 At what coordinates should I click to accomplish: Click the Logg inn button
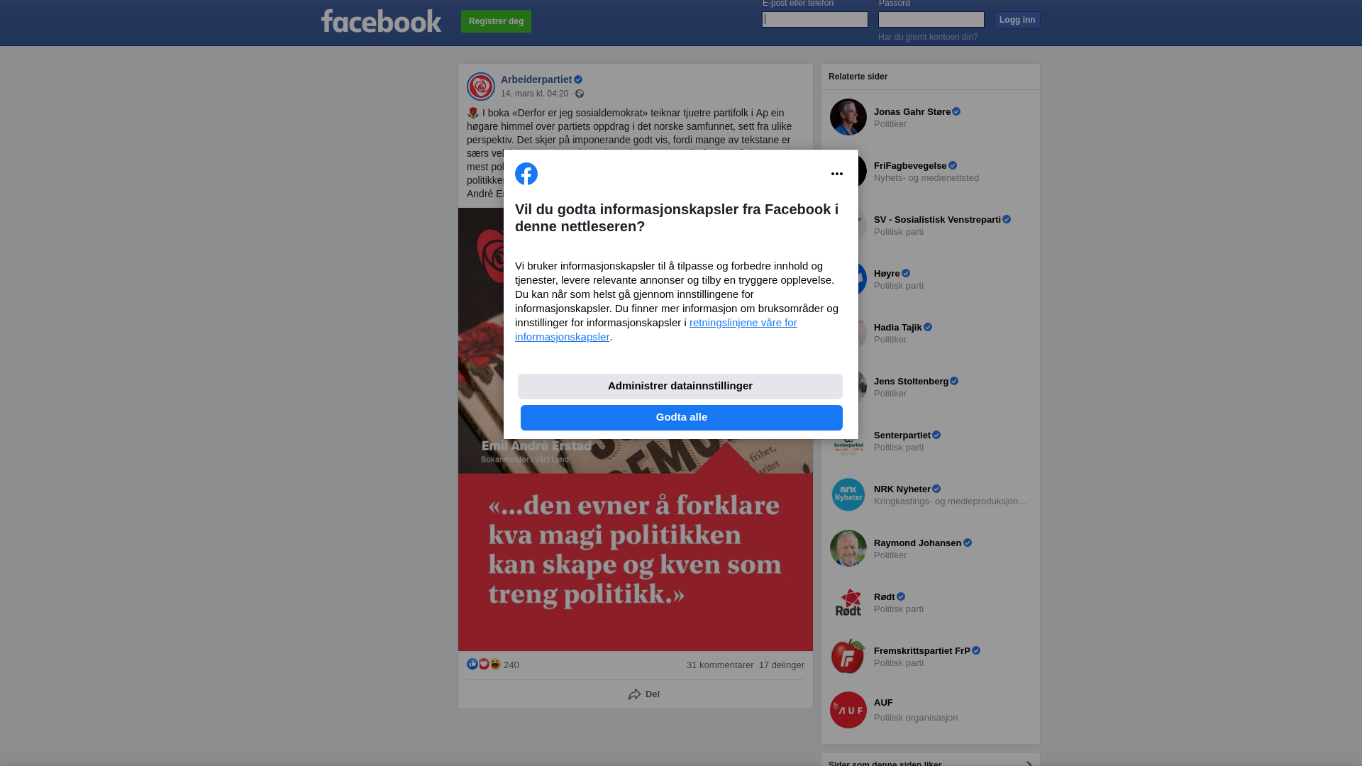tap(1017, 20)
